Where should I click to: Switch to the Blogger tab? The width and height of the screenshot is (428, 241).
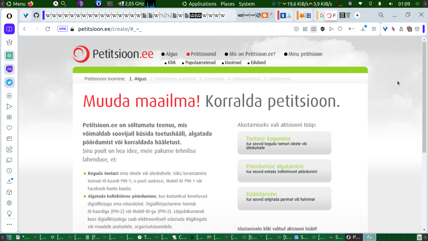[265, 15]
